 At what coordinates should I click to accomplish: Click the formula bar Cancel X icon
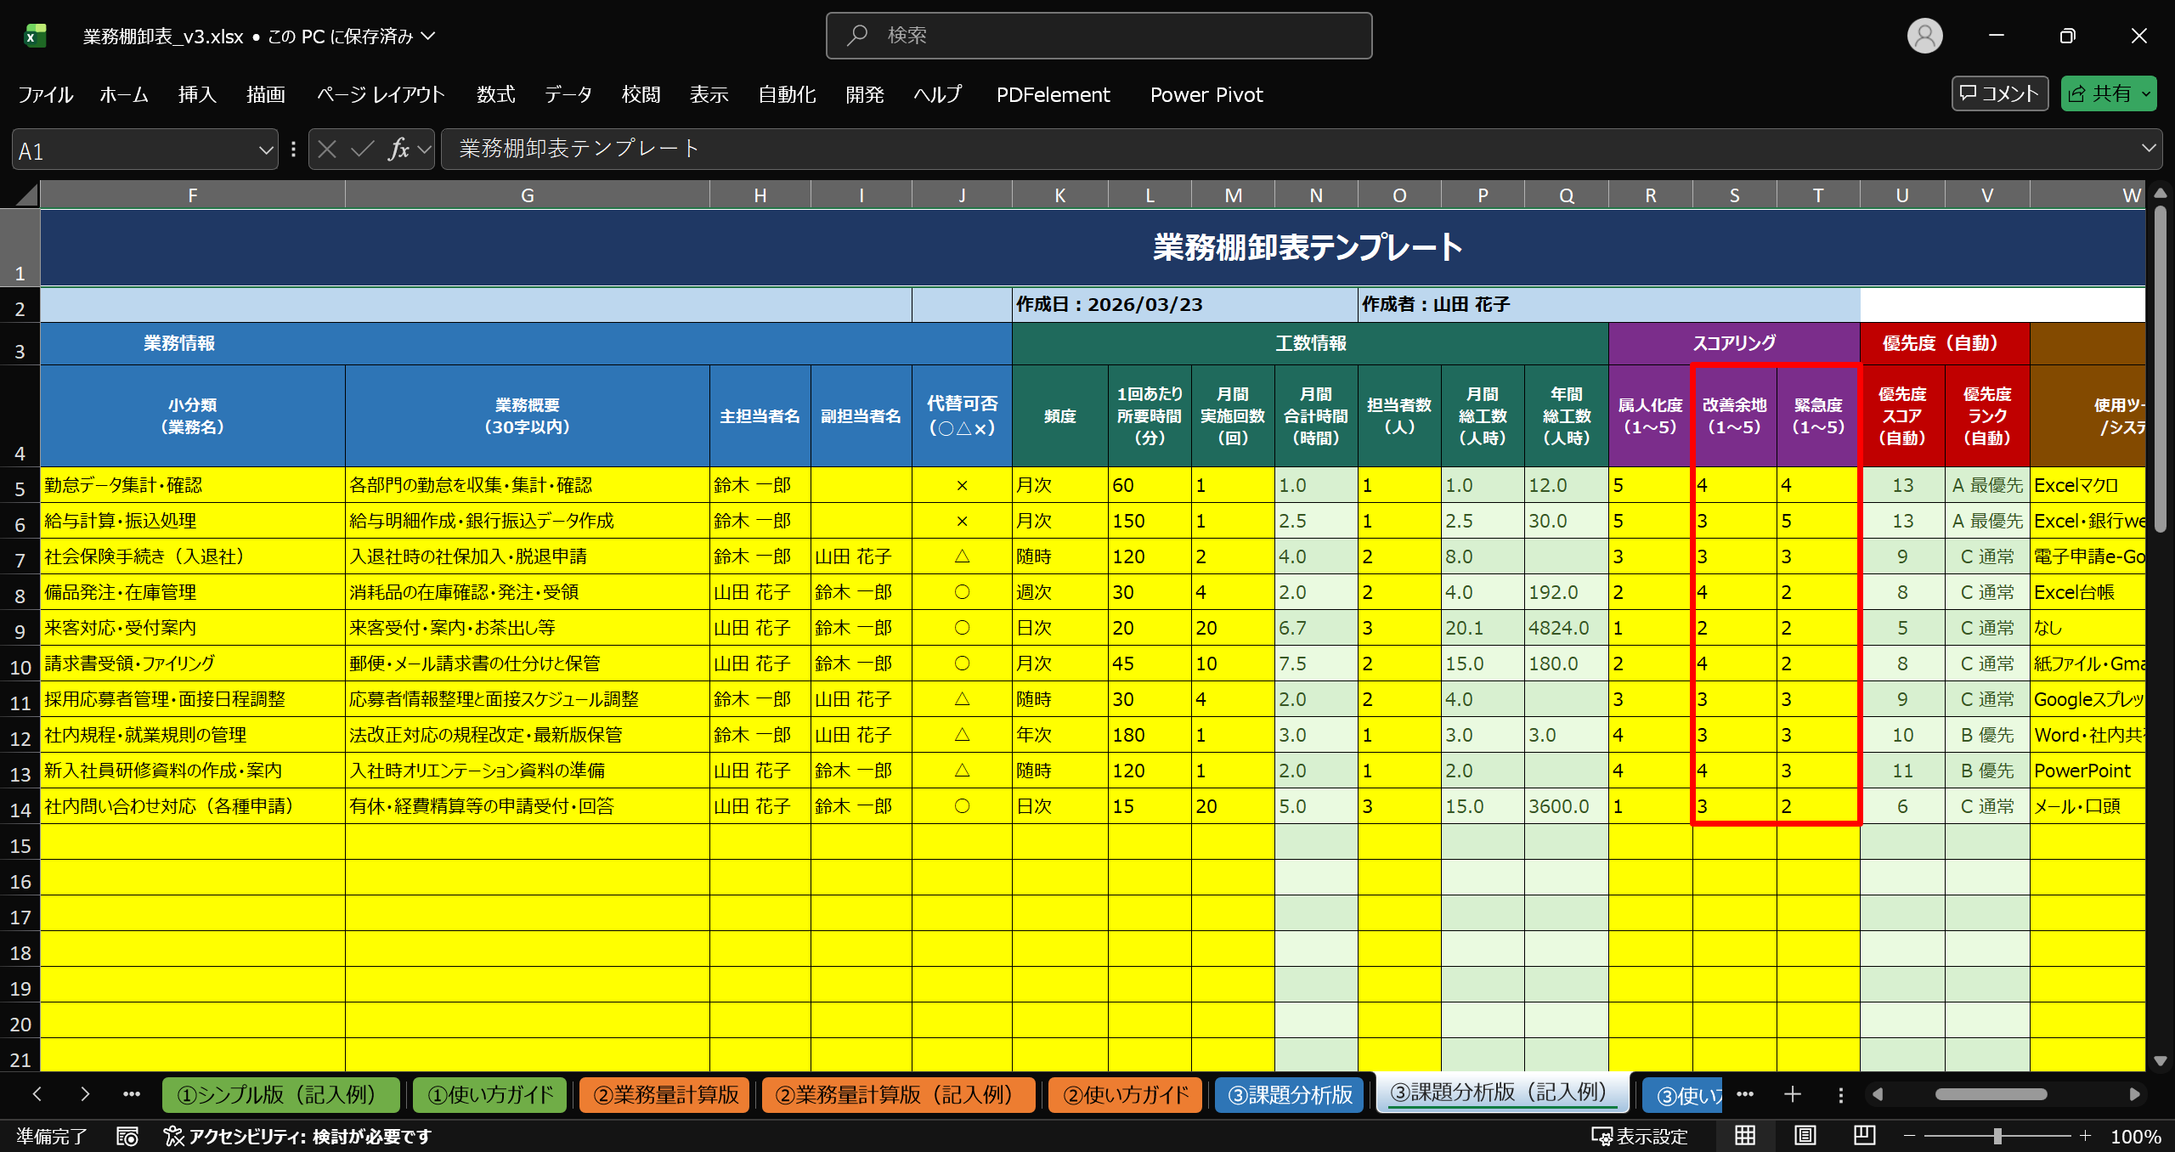point(327,150)
